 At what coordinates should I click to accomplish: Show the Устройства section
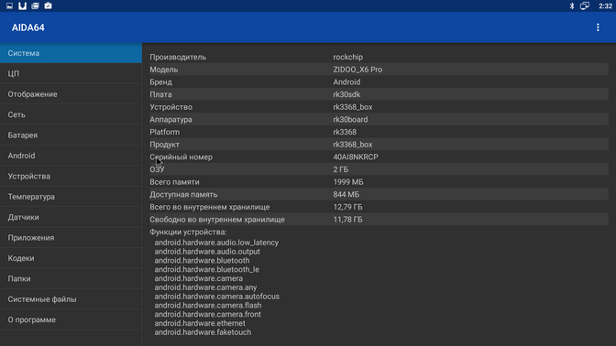(x=71, y=176)
